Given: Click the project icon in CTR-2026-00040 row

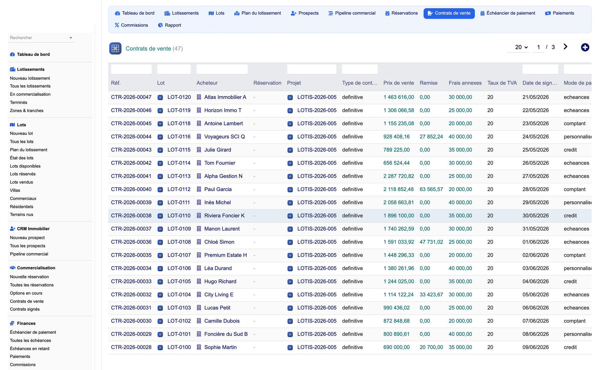Looking at the screenshot, I should 290,190.
